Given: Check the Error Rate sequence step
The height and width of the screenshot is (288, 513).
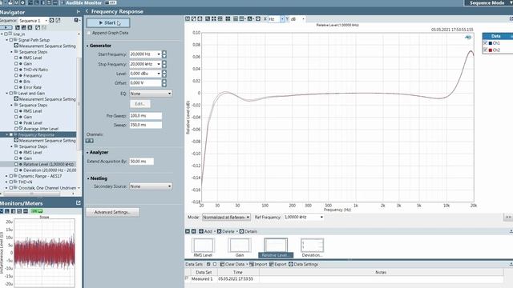Looking at the screenshot, I should pos(16,87).
